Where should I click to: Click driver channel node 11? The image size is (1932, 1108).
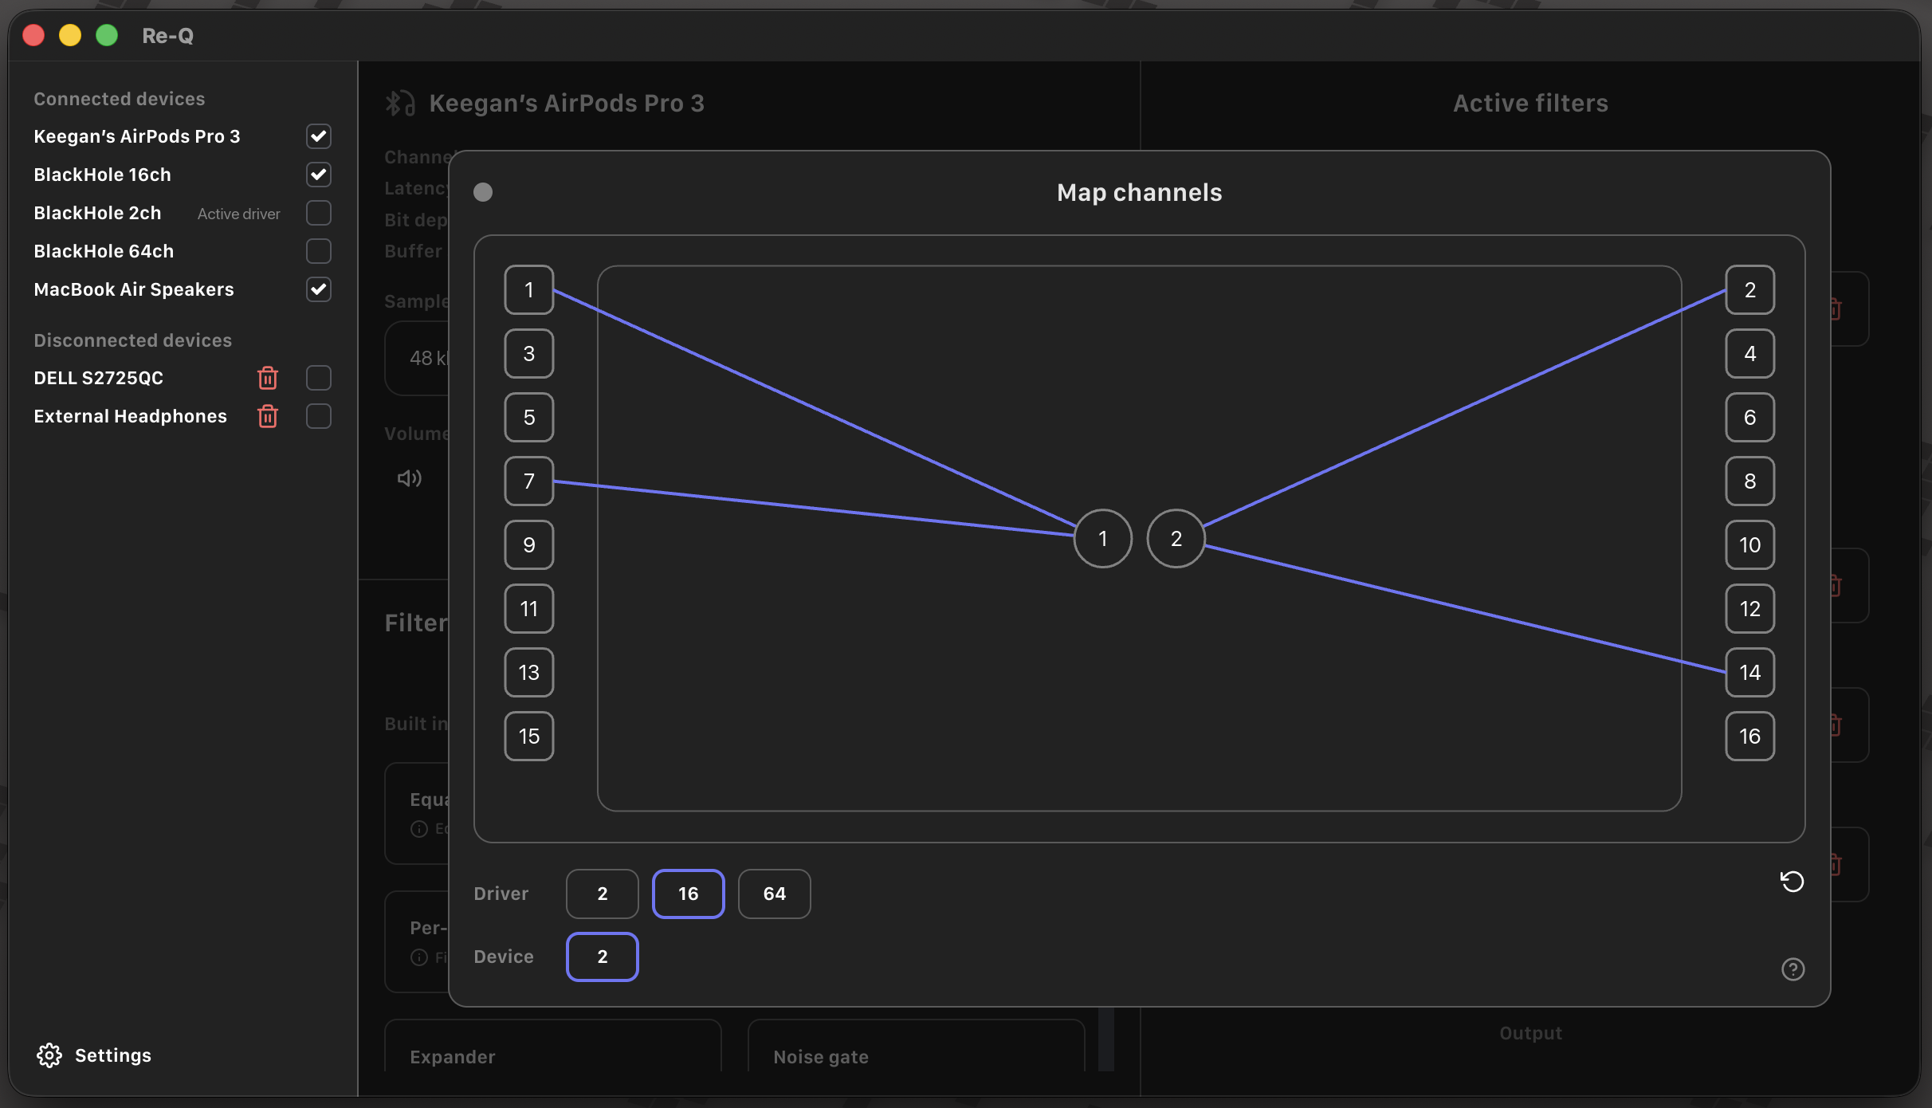click(x=529, y=609)
